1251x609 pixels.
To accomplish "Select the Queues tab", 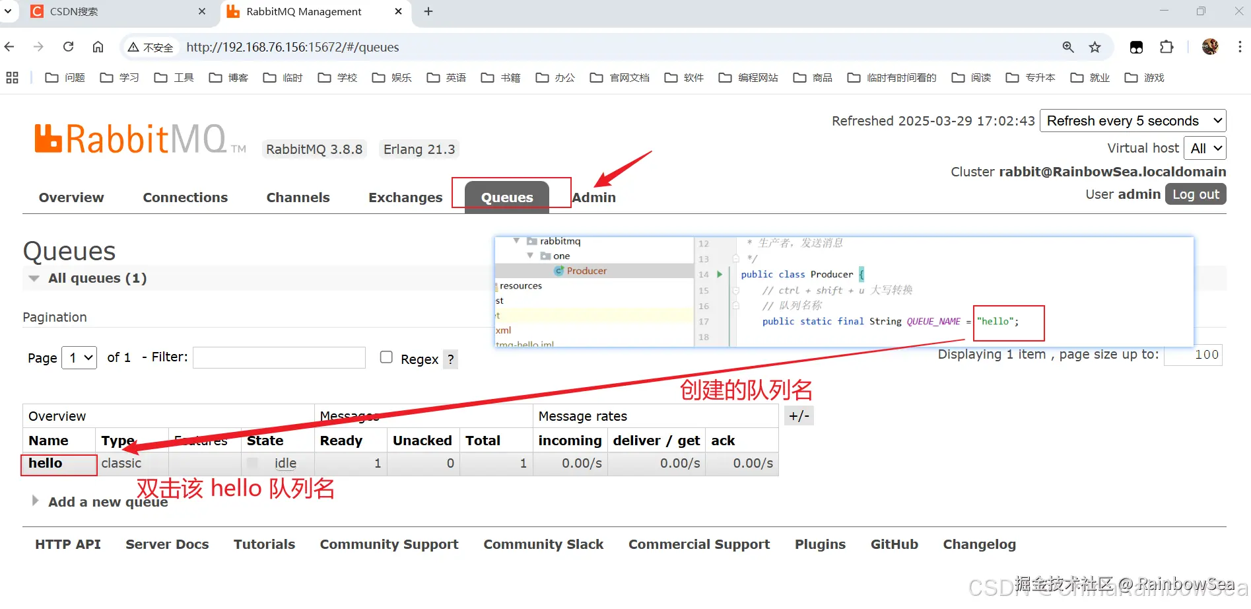I will [507, 197].
